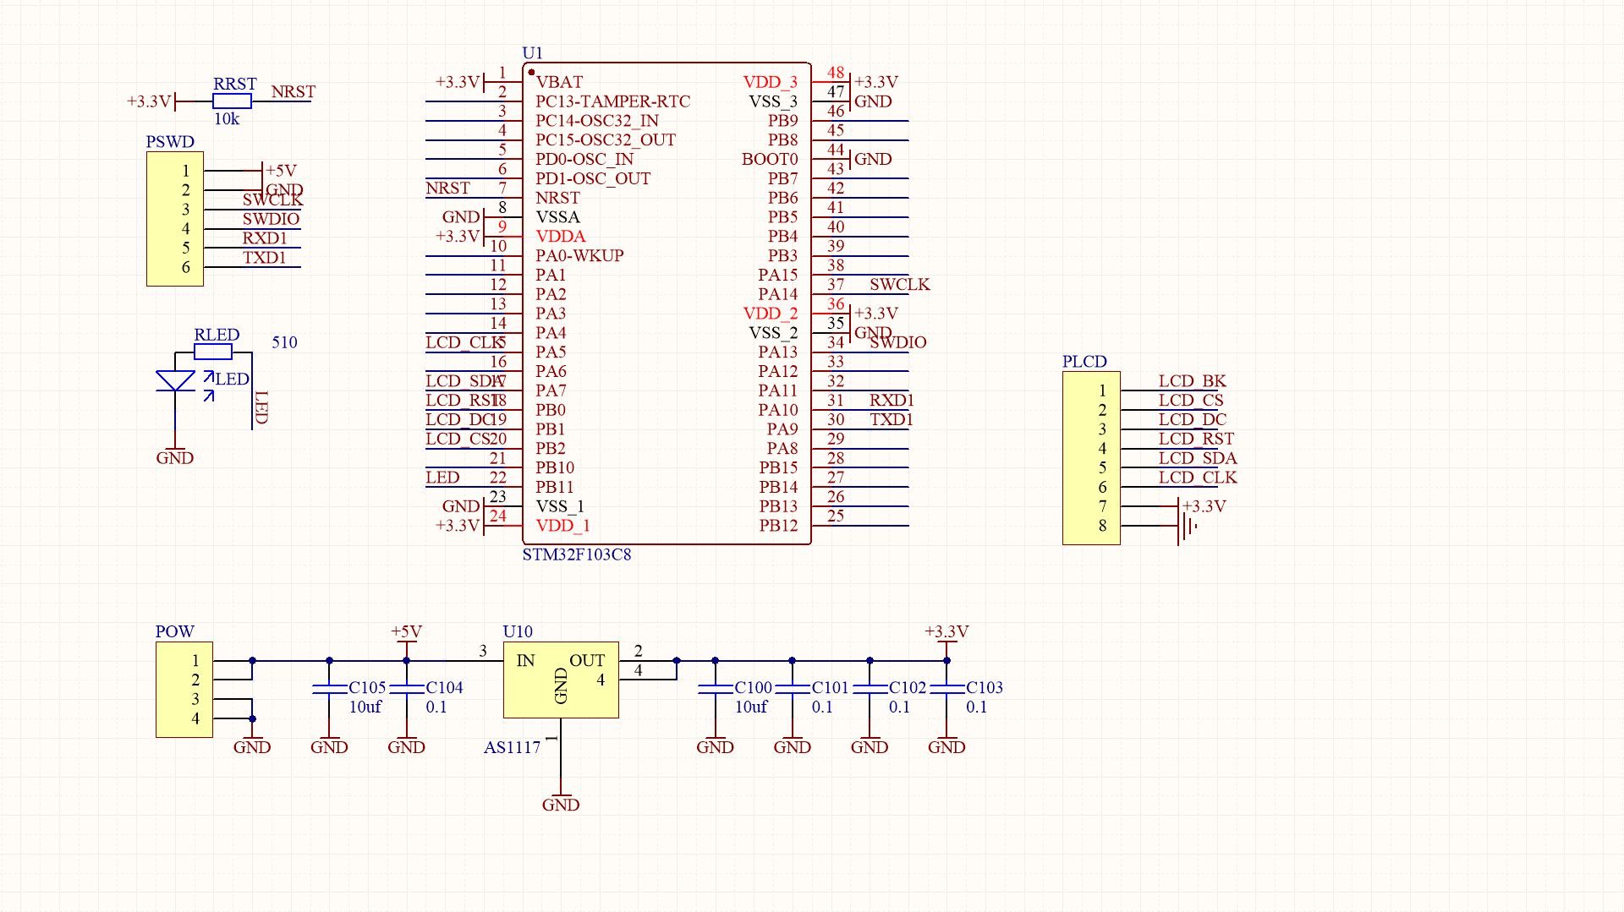This screenshot has width=1624, height=912.
Task: Select the VBAT pin 1 of U1
Action: pos(560,81)
